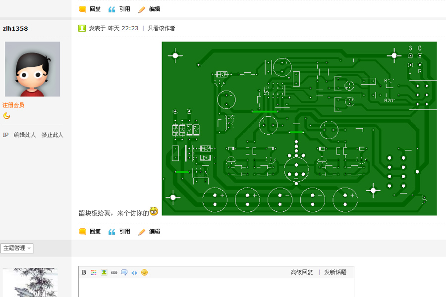Click the 注册会员 member group label
Screen dimensions: 446x297
(13, 105)
